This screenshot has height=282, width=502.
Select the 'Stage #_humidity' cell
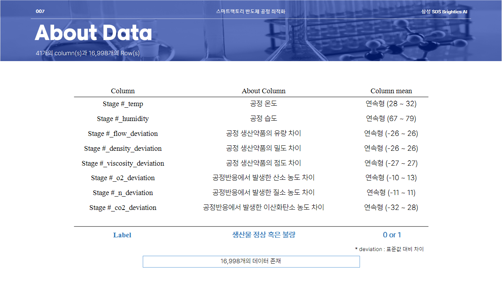click(x=123, y=119)
